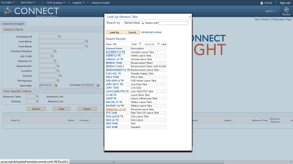Click the Cancel button in lookup dialog
Screen dimensions: 293x164
click(x=132, y=32)
